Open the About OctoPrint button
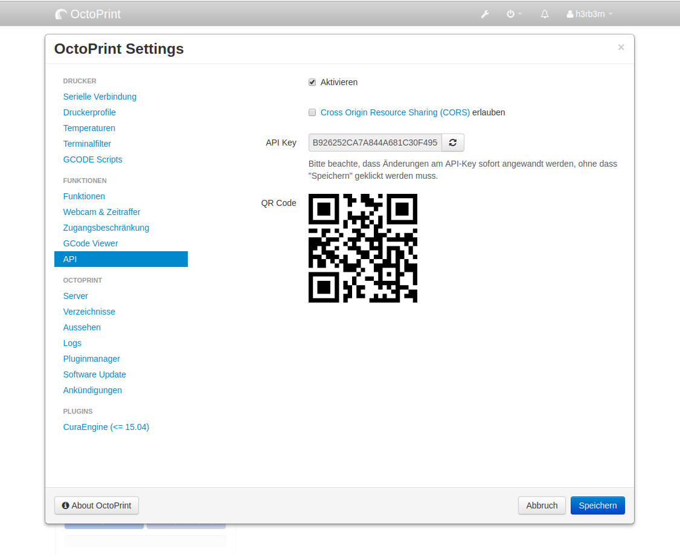 click(97, 505)
